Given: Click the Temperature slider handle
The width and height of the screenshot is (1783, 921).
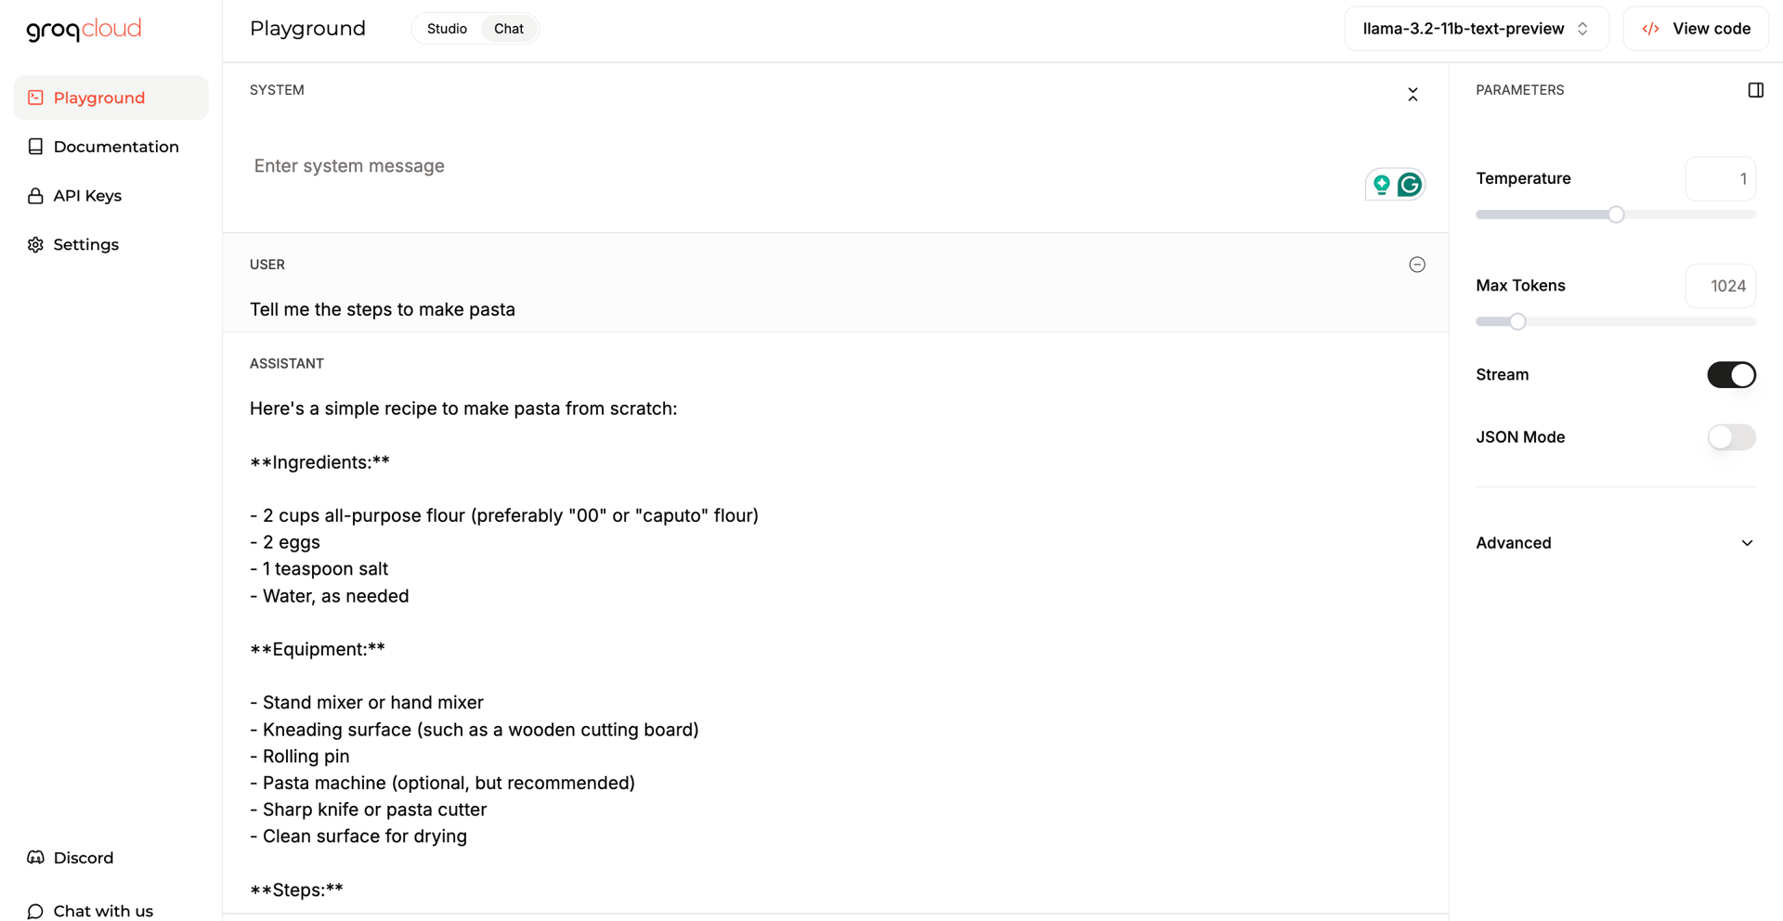Looking at the screenshot, I should 1616,214.
